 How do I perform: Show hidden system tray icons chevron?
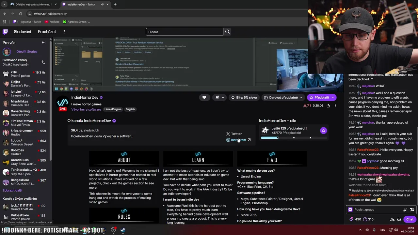tap(360, 230)
